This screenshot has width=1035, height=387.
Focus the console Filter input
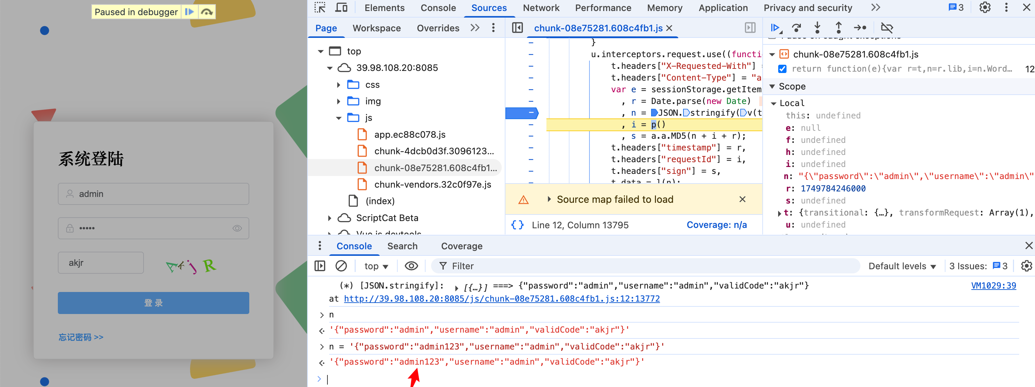[646, 266]
